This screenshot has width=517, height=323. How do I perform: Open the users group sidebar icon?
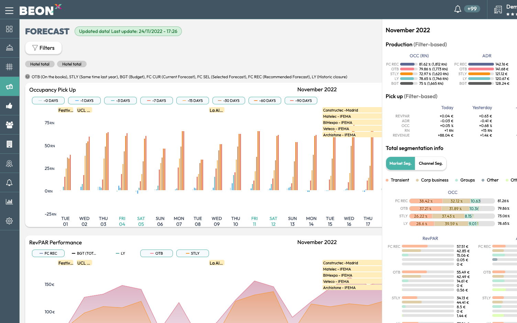(x=9, y=125)
